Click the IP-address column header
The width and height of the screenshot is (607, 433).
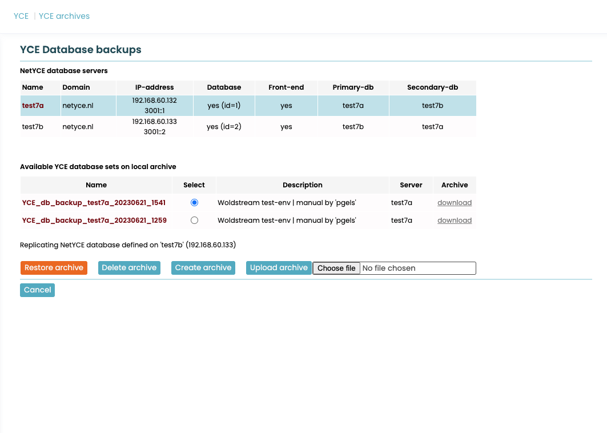point(154,87)
